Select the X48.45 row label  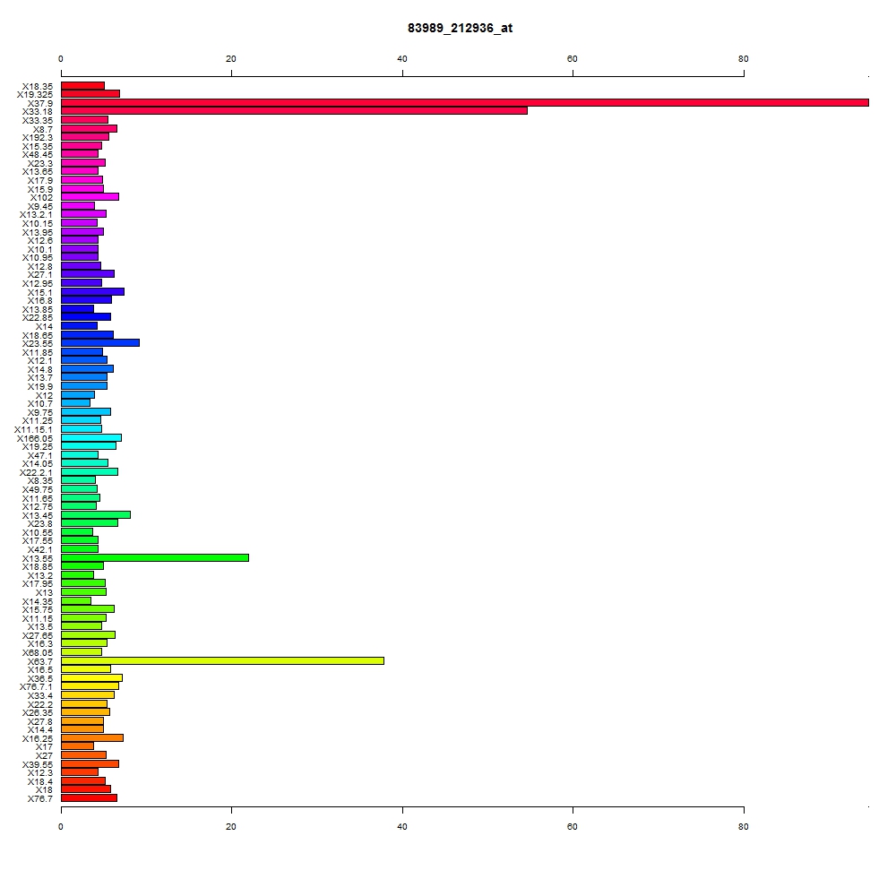click(37, 154)
